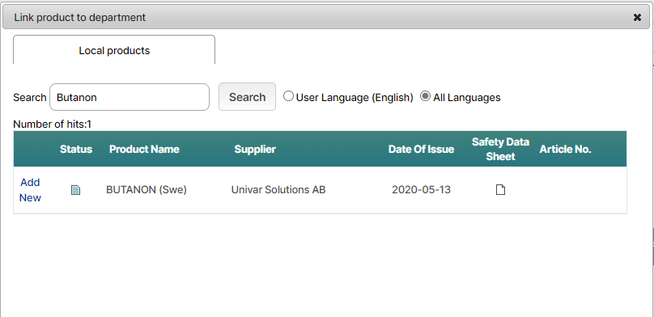Select the All Languages radio button
654x317 pixels.
(425, 96)
